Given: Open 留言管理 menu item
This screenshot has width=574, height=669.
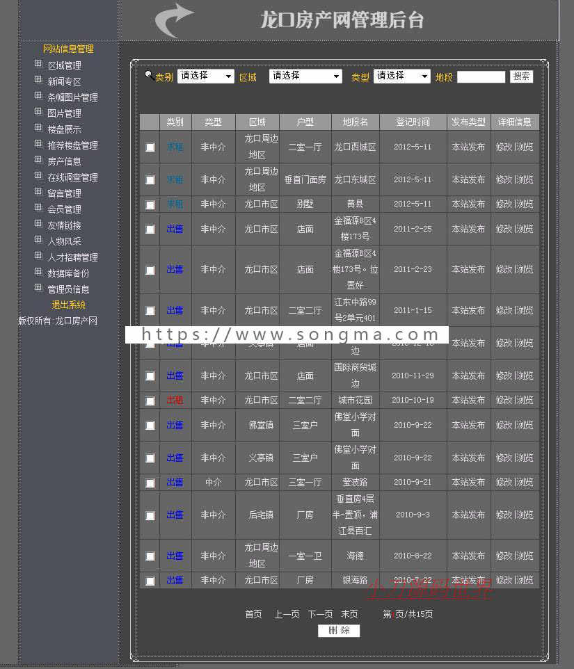Looking at the screenshot, I should tap(65, 193).
